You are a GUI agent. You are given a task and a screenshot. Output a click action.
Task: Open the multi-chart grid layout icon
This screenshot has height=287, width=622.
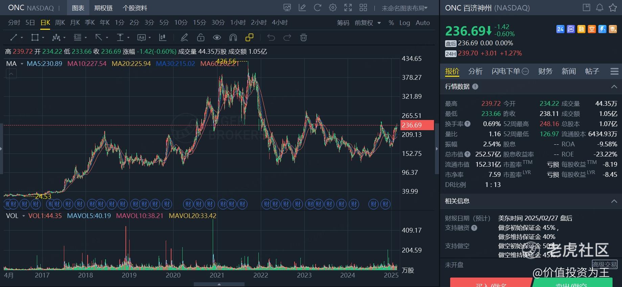(363, 7)
